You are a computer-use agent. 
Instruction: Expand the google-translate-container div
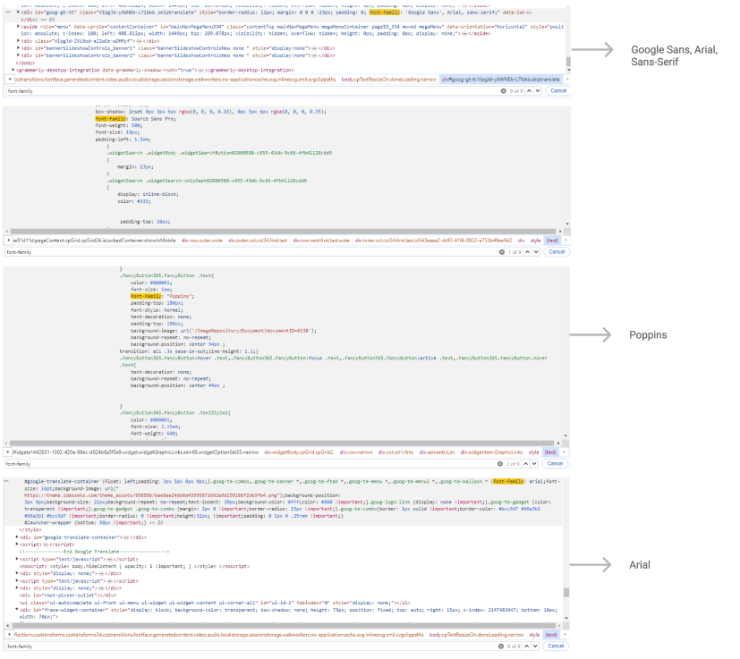point(18,537)
